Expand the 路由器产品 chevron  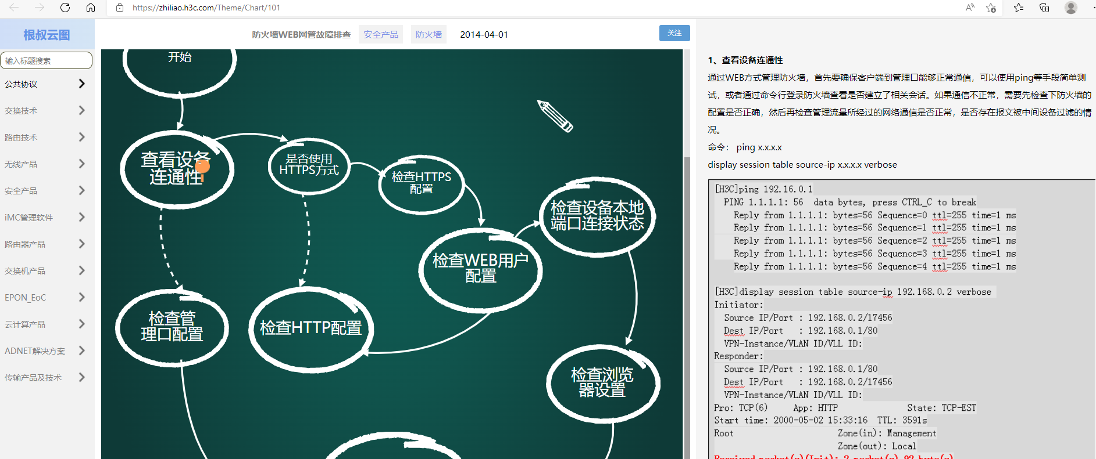[x=82, y=244]
